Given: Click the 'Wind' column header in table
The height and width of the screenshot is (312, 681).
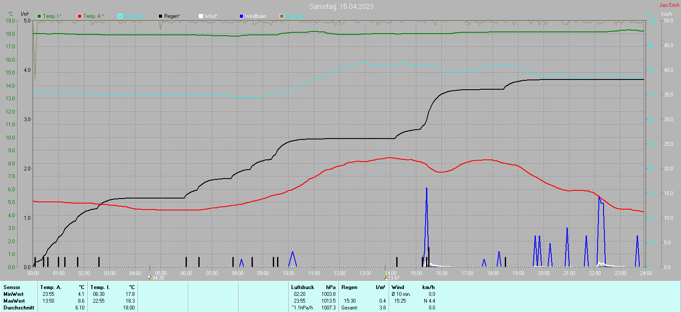Looking at the screenshot, I should 398,287.
